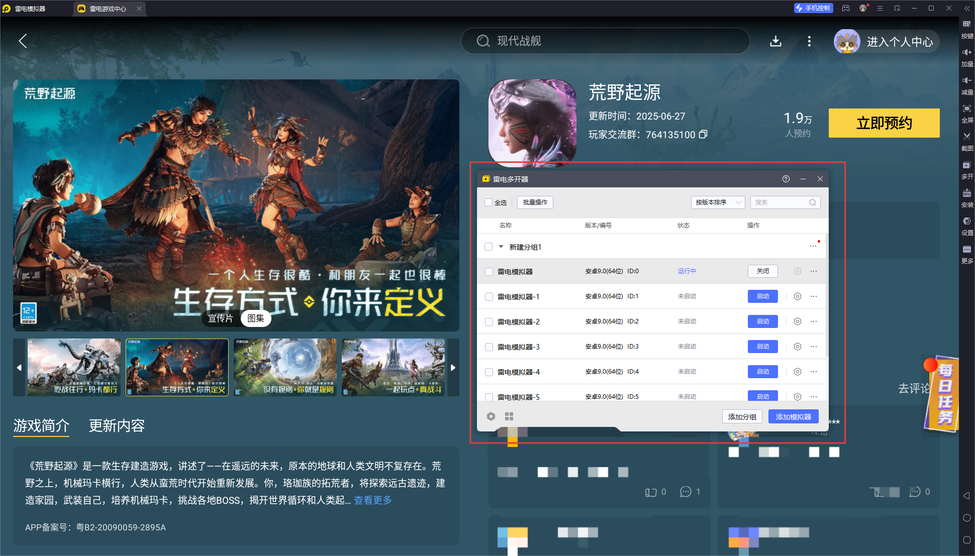Tick checkbox for 雷电模拟器-2
This screenshot has width=975, height=556.
pos(489,322)
